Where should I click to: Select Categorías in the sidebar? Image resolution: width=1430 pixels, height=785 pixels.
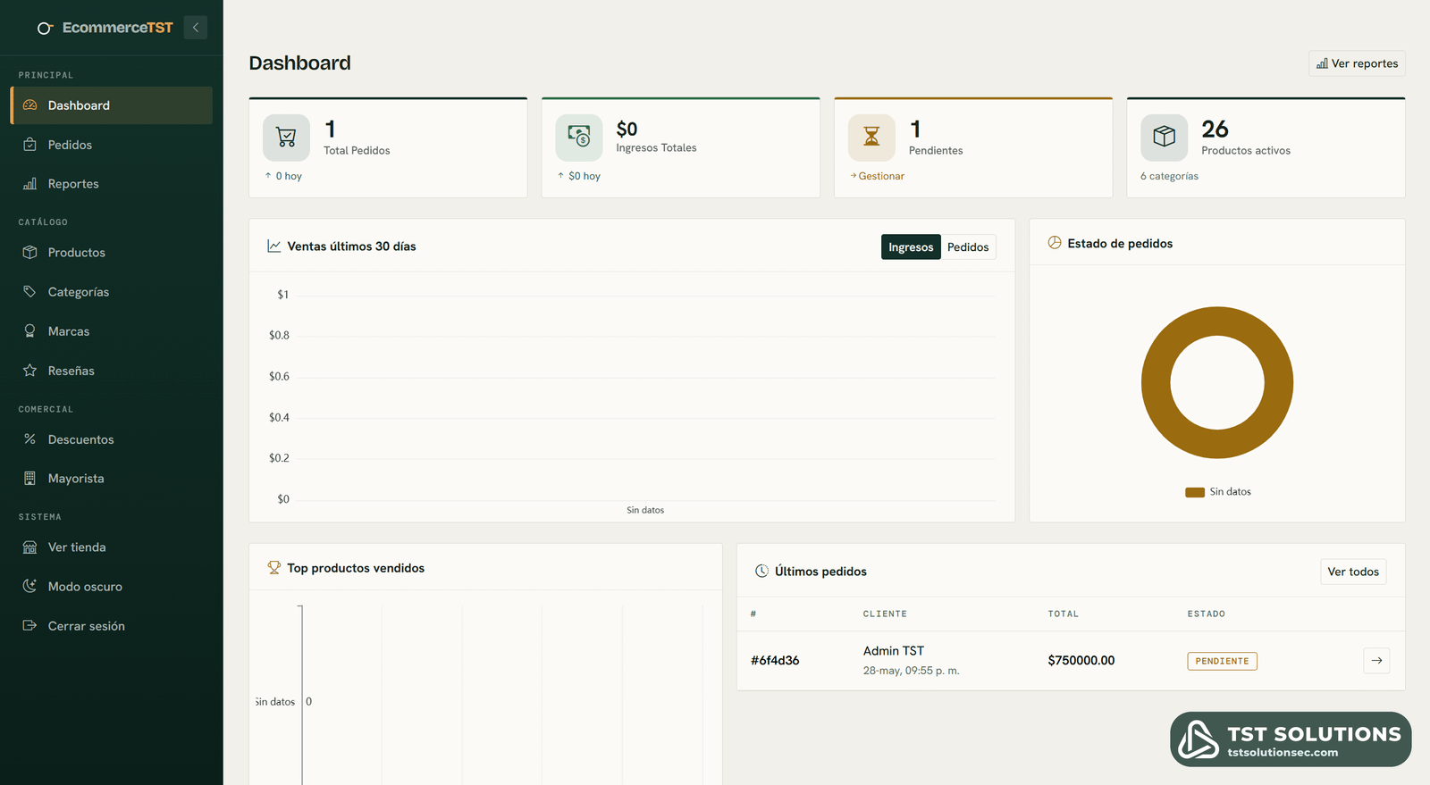[x=112, y=292]
